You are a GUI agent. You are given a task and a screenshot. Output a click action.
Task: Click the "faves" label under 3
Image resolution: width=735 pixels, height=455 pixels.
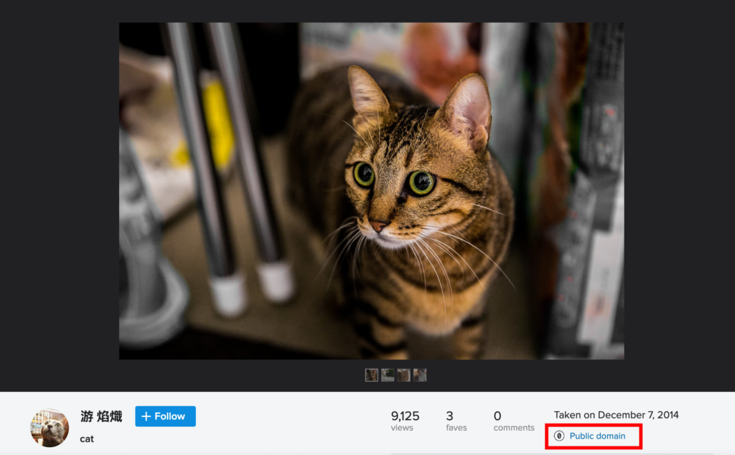[456, 428]
